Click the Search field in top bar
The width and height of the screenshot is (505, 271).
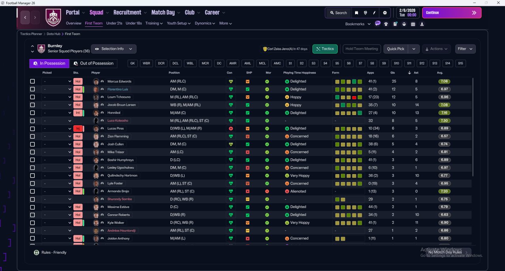click(338, 13)
